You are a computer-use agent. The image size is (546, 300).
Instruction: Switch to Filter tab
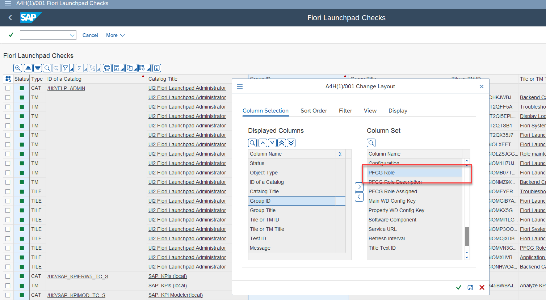pos(345,111)
